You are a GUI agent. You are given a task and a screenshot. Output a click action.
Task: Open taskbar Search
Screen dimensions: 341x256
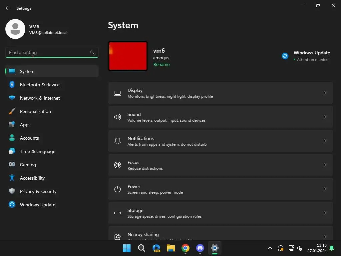tap(141, 248)
